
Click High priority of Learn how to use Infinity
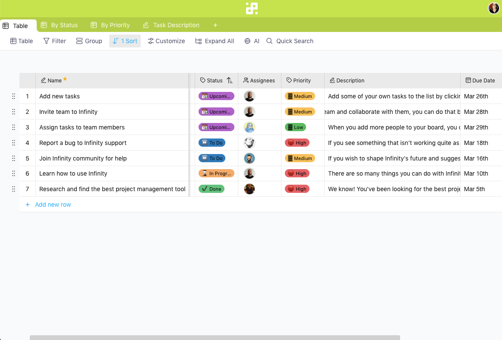[x=297, y=173]
